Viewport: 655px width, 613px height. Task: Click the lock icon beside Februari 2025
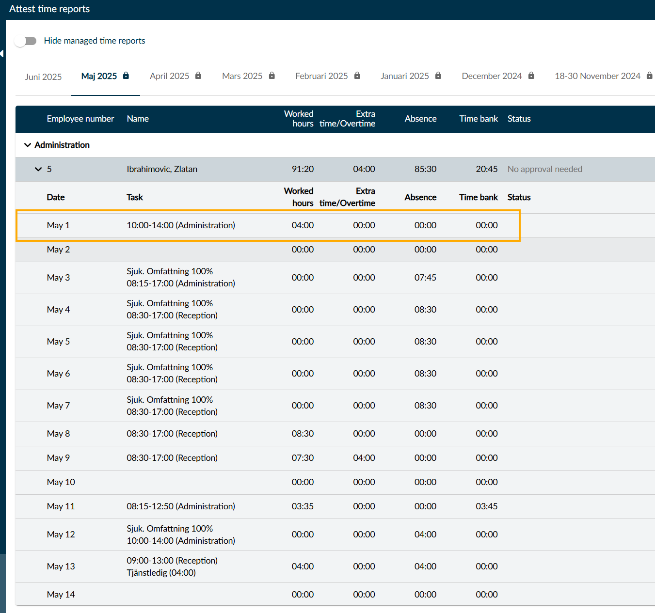pos(357,76)
